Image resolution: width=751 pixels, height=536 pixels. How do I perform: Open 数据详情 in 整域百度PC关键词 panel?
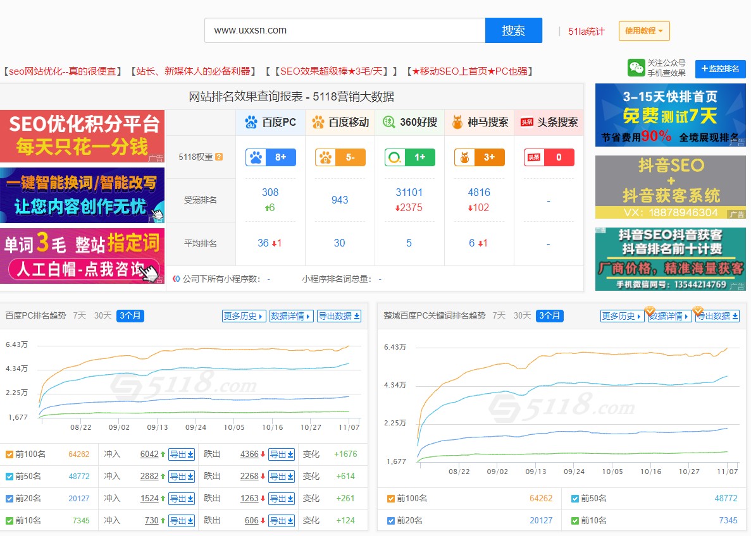point(669,316)
